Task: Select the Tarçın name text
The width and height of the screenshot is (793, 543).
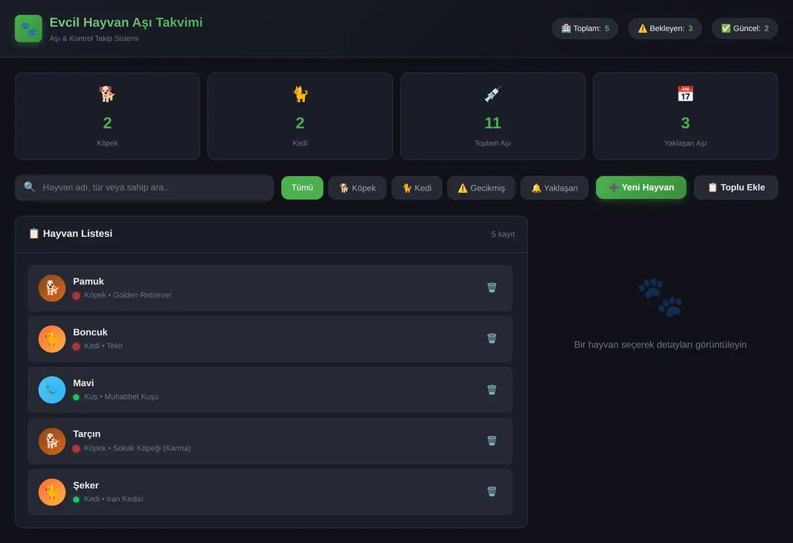Action: click(87, 434)
